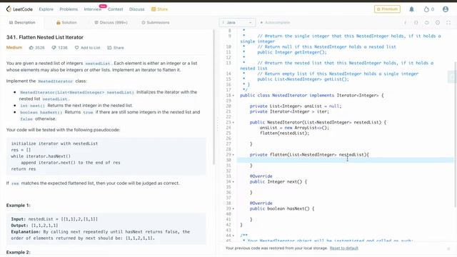Open the Store link
The height and width of the screenshot is (257, 457).
[160, 9]
